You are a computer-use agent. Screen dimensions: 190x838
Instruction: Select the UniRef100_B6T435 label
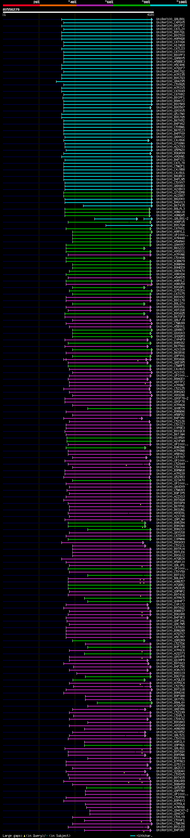pyautogui.click(x=170, y=206)
